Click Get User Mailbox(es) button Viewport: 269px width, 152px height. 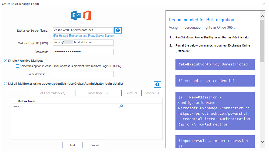[52, 93]
